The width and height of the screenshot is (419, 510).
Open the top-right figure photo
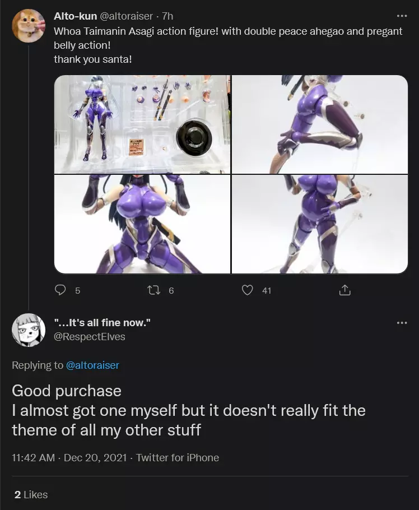[x=319, y=124]
